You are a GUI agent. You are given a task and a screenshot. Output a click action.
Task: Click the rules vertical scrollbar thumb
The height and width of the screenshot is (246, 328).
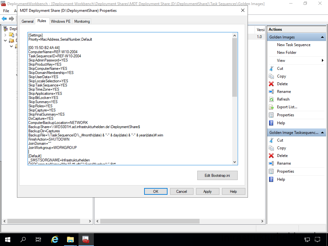[234, 67]
